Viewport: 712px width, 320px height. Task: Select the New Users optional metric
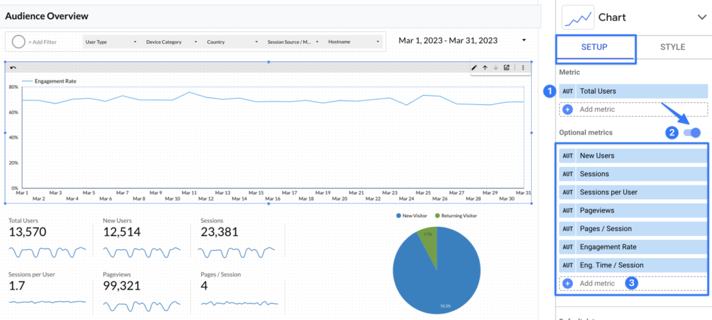click(633, 155)
